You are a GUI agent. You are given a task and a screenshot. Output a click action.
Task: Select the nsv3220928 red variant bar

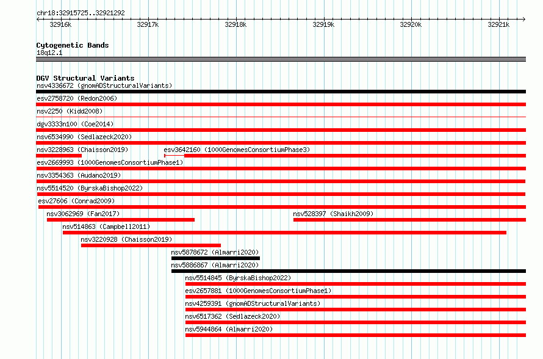click(x=151, y=245)
